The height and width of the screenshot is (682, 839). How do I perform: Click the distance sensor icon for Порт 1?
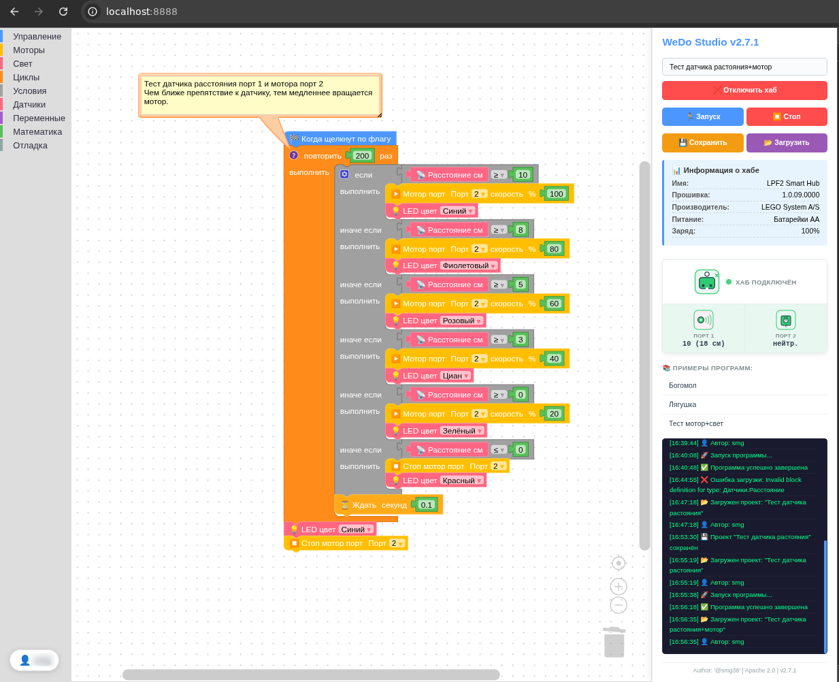[x=704, y=320]
